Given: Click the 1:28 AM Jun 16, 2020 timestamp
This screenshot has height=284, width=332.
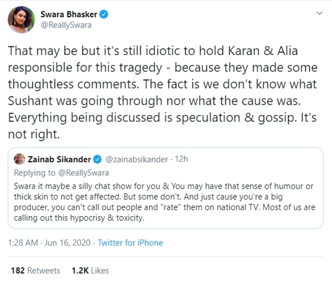Looking at the screenshot, I should click(x=49, y=243).
